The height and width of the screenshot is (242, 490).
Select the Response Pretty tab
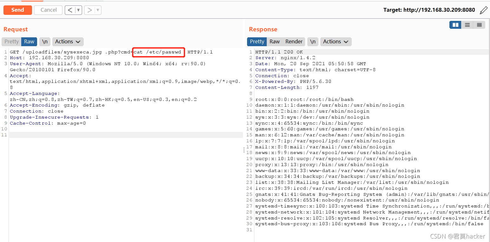[x=257, y=41]
